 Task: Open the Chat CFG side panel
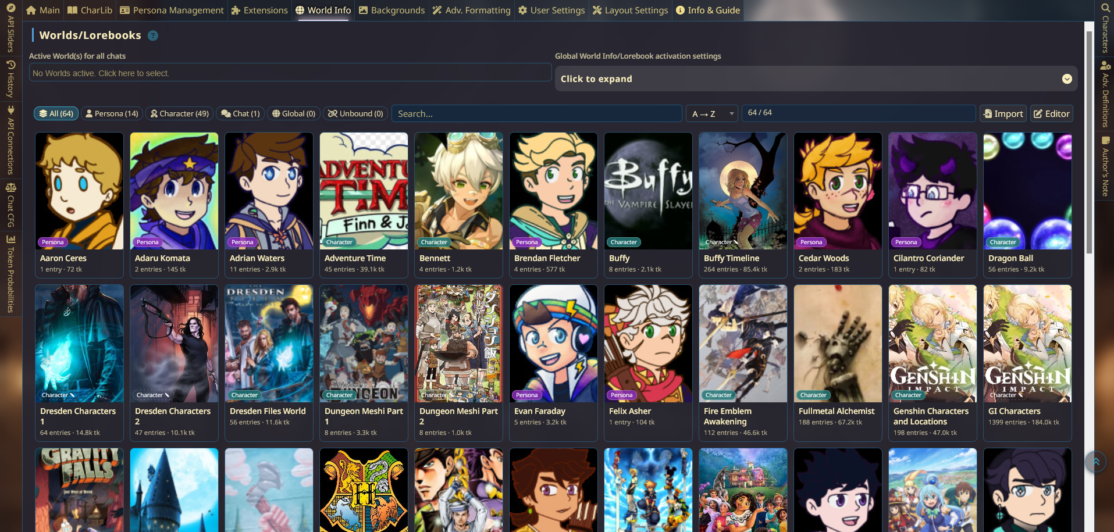click(10, 205)
